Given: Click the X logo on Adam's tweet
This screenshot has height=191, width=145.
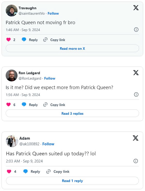Looking at the screenshot, I should 135,138.
